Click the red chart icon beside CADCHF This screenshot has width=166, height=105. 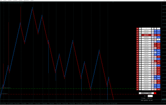137,42
